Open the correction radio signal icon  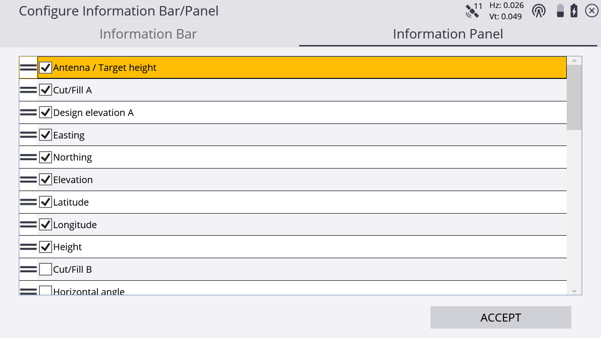click(539, 11)
